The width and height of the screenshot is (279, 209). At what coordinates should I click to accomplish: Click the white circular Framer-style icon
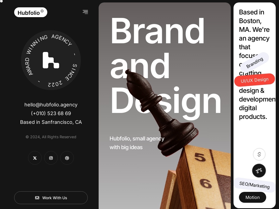pos(259,154)
